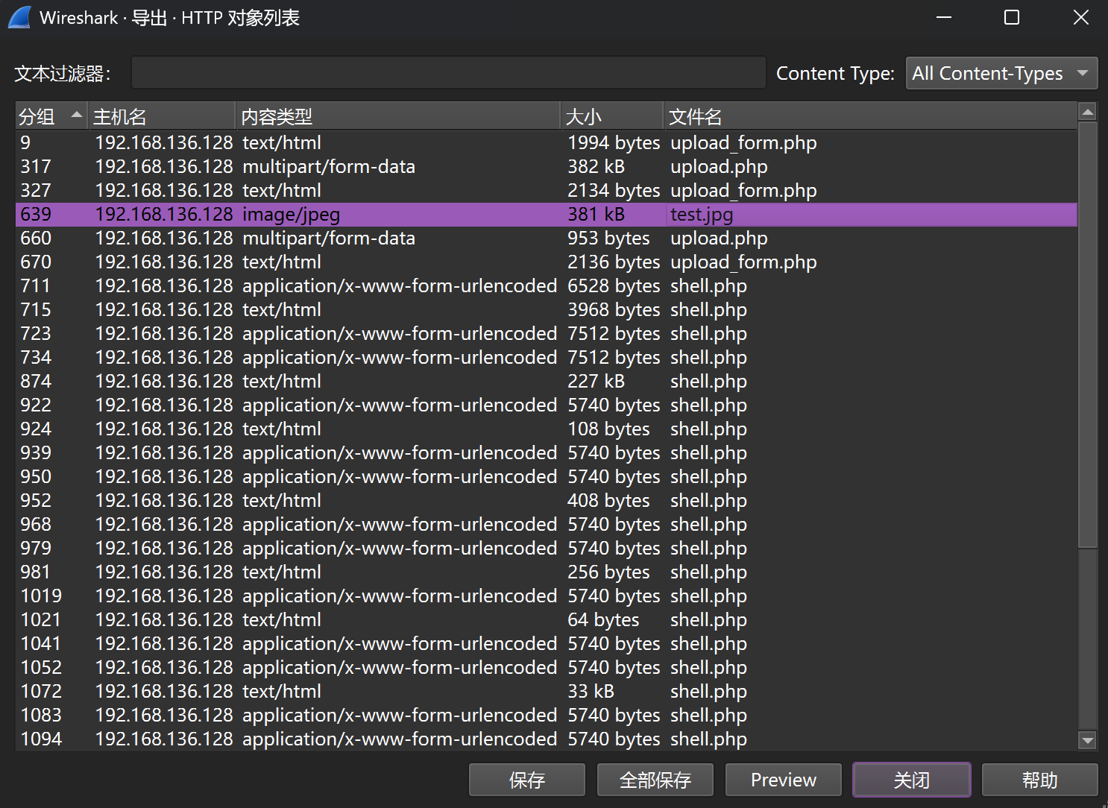This screenshot has height=808, width=1108.
Task: Maximize the Wireshark export dialog window
Action: [x=1012, y=17]
